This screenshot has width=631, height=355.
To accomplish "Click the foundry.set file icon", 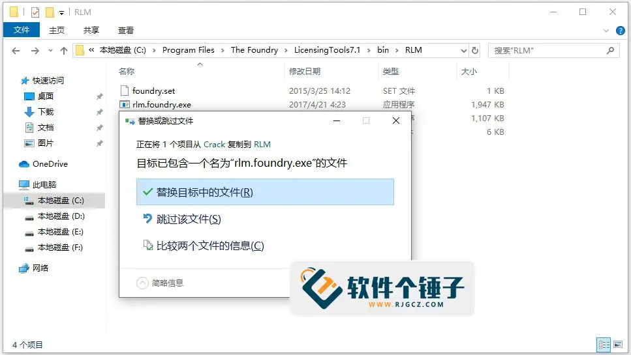I will 125,91.
